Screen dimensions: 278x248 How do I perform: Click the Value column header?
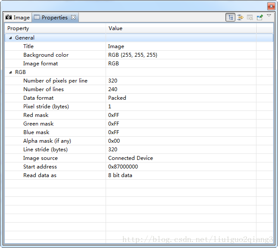(x=181, y=28)
